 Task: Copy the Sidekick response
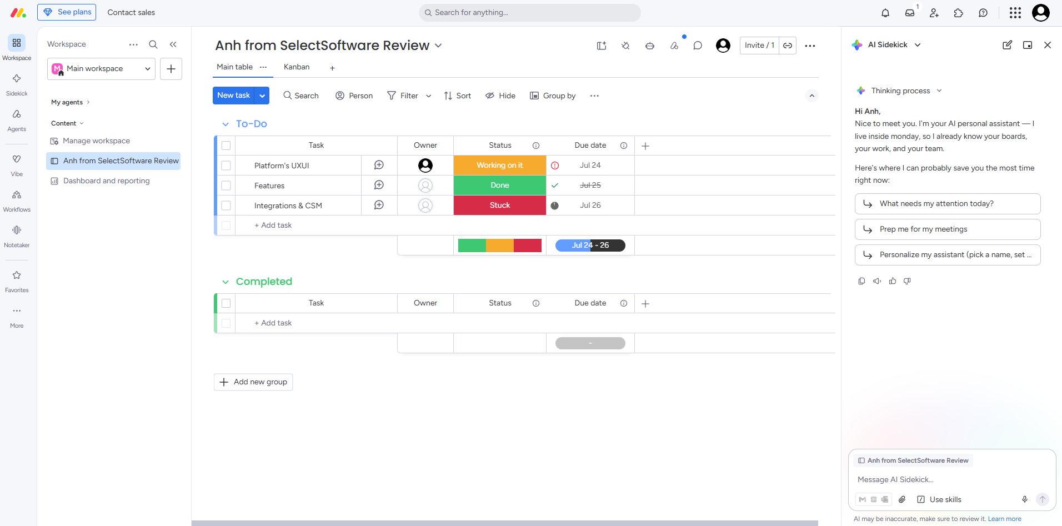861,281
